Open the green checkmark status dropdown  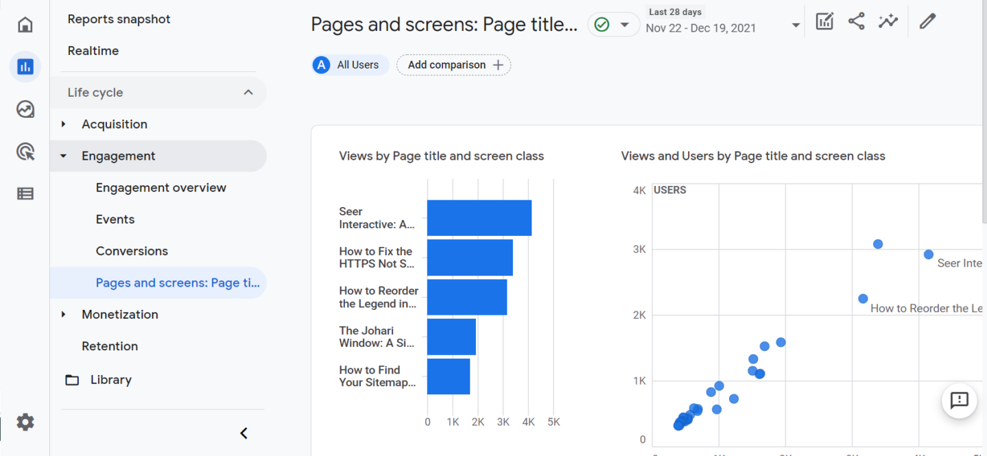click(x=613, y=25)
